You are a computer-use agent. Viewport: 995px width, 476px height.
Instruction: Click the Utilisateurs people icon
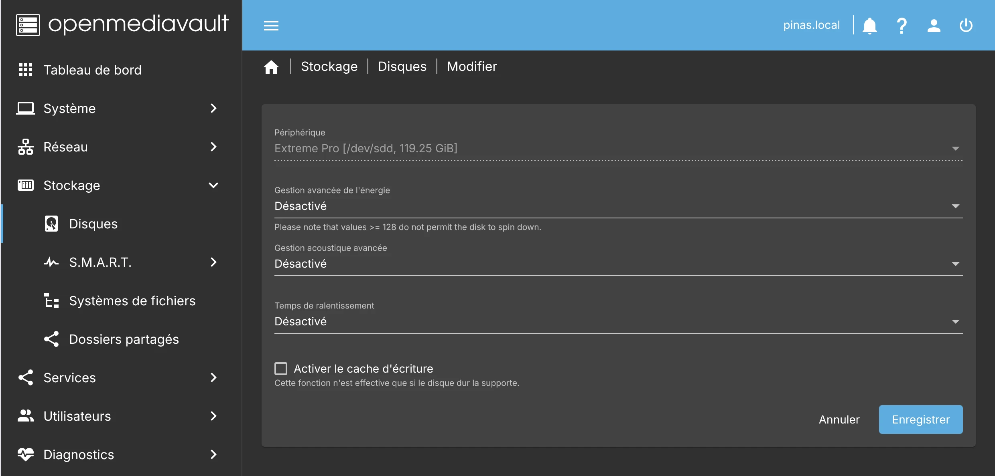pyautogui.click(x=26, y=416)
